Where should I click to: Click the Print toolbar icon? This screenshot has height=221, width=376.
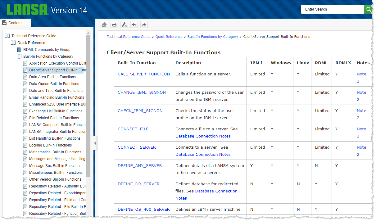click(x=114, y=25)
